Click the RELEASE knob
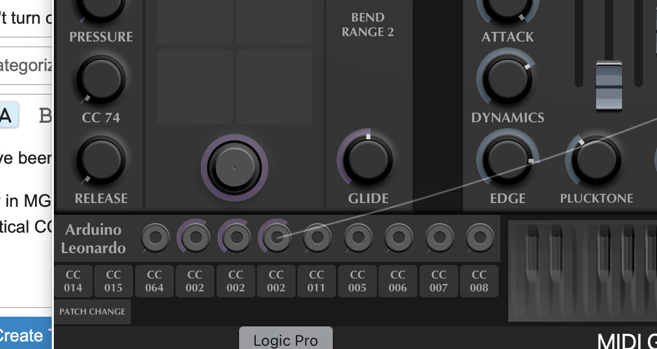The height and width of the screenshot is (349, 657). 101,160
